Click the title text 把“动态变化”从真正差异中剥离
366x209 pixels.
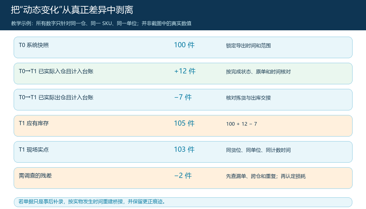[72, 10]
